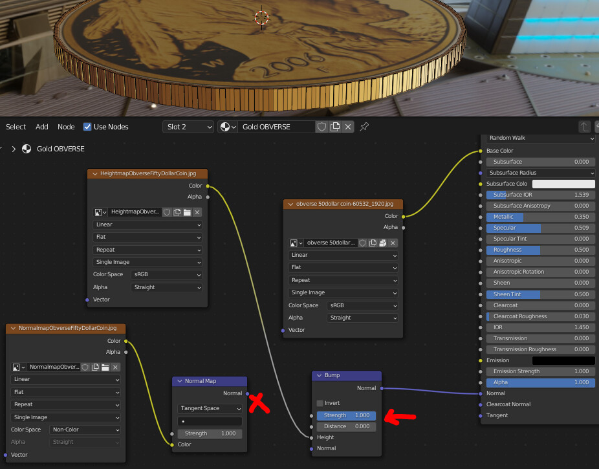Image resolution: width=599 pixels, height=469 pixels.
Task: Click Normal Map node Normal output socket
Action: pos(248,393)
